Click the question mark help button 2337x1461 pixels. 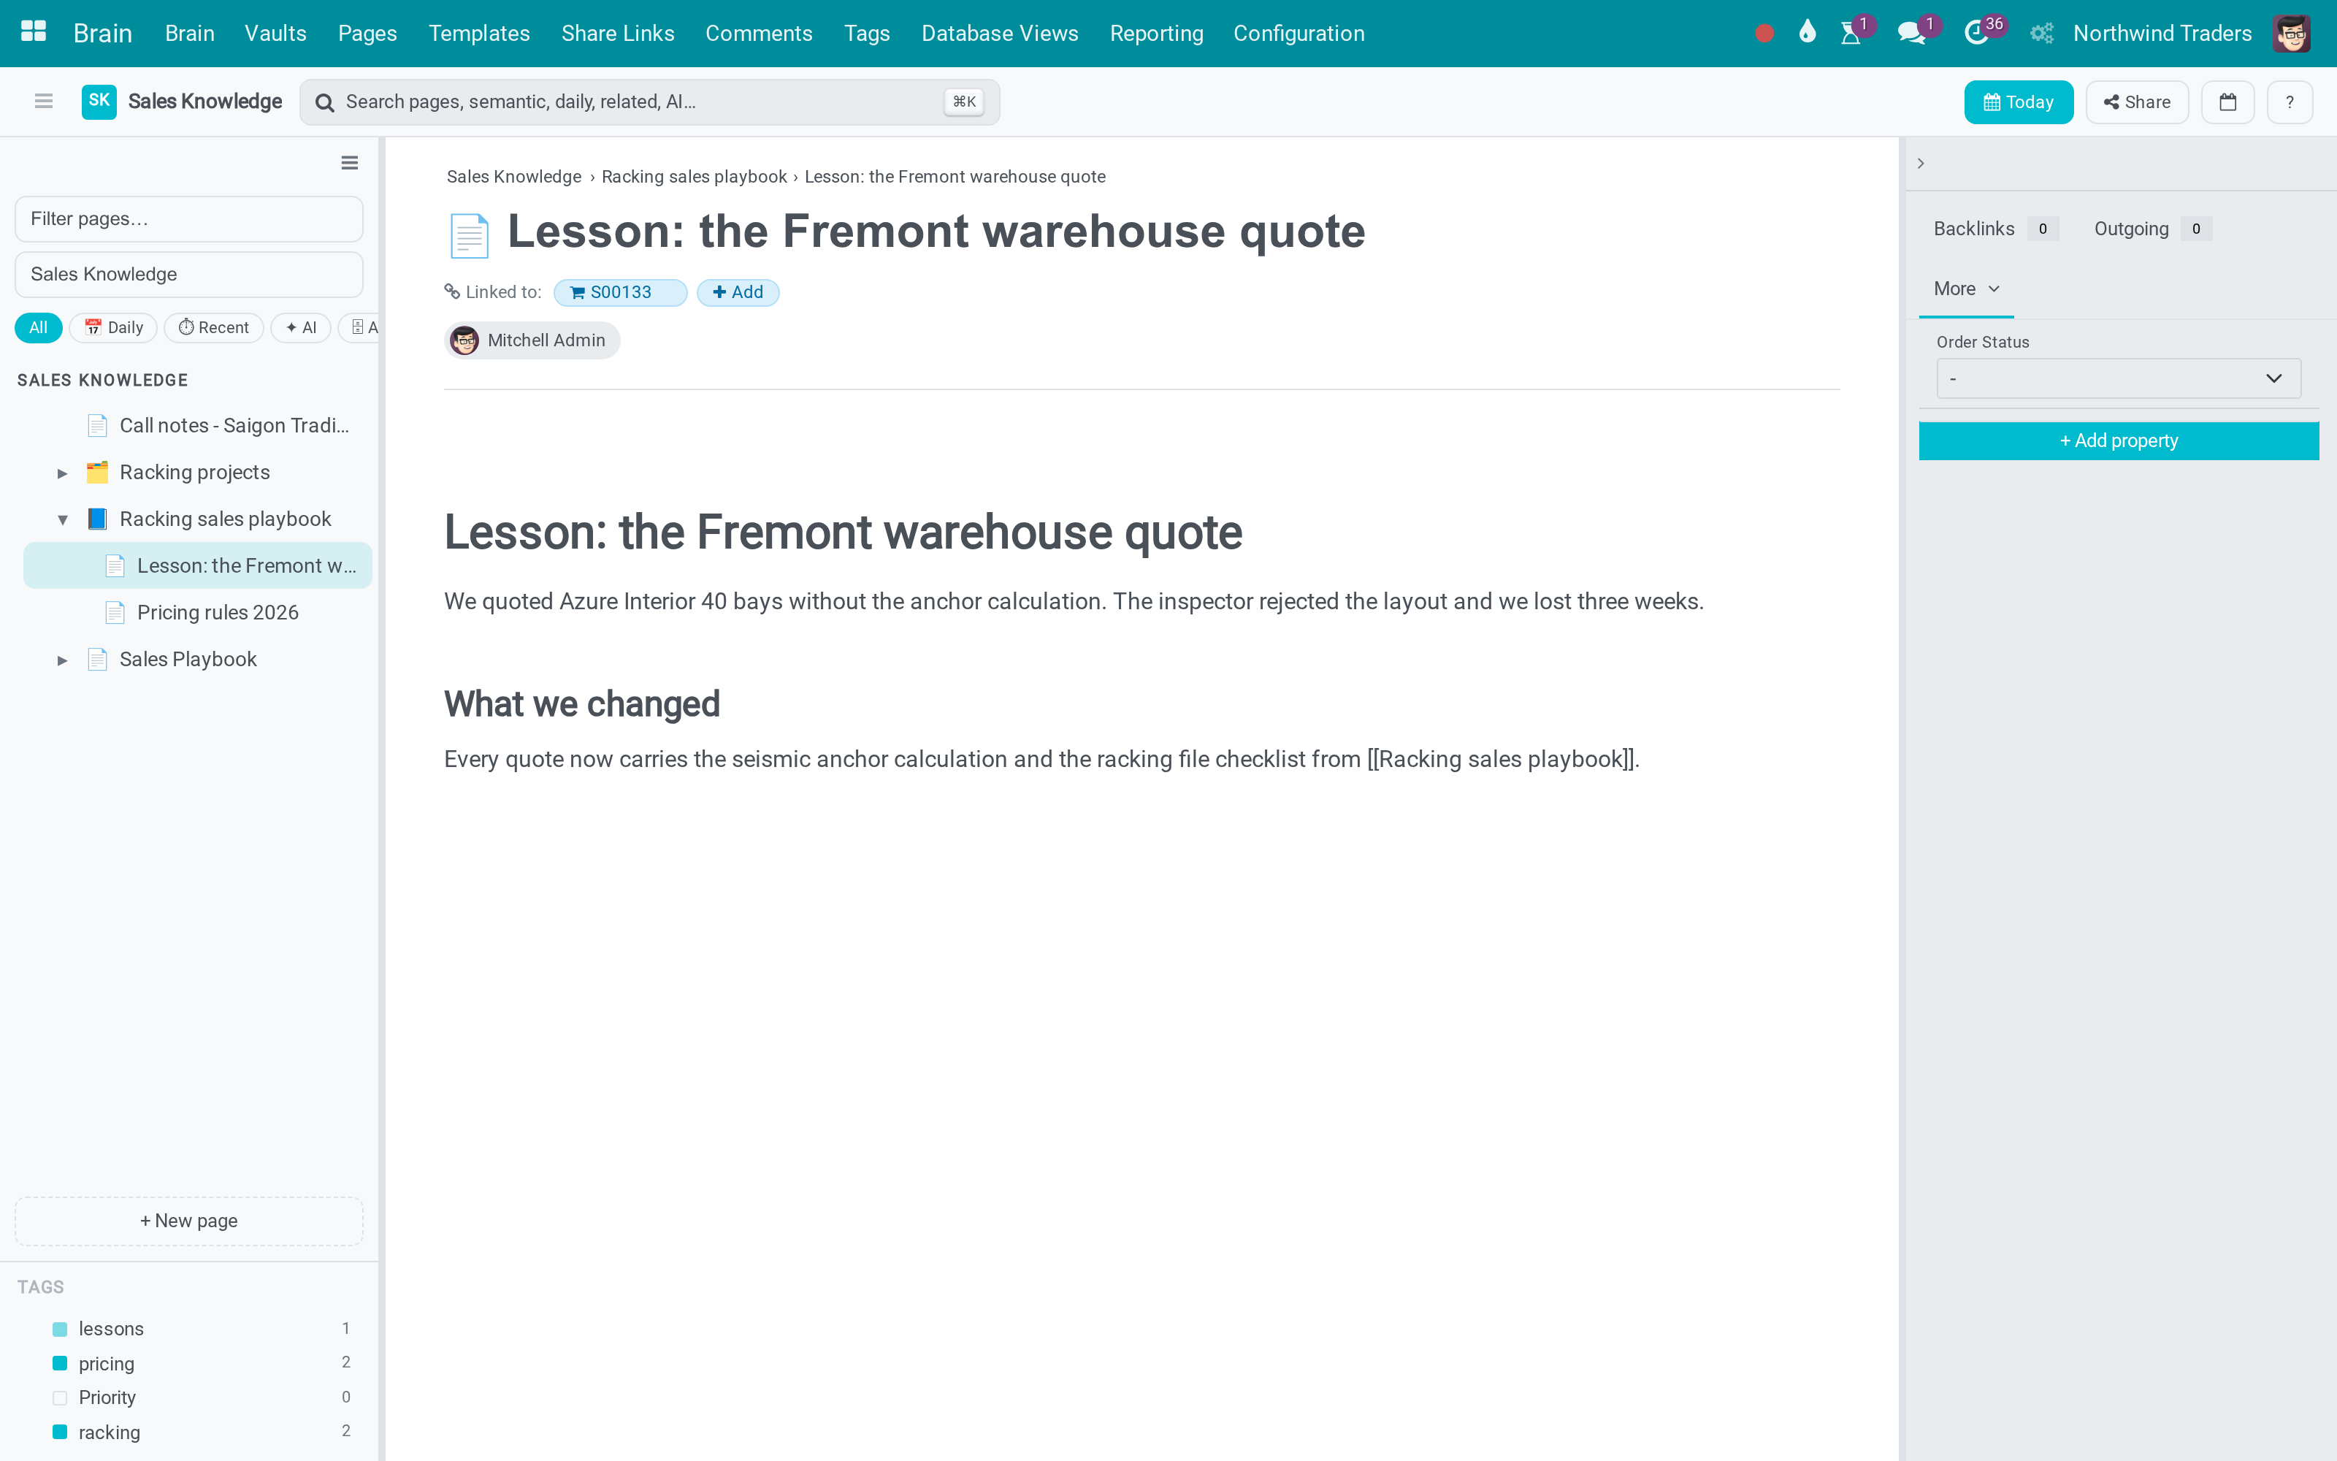click(x=2290, y=102)
